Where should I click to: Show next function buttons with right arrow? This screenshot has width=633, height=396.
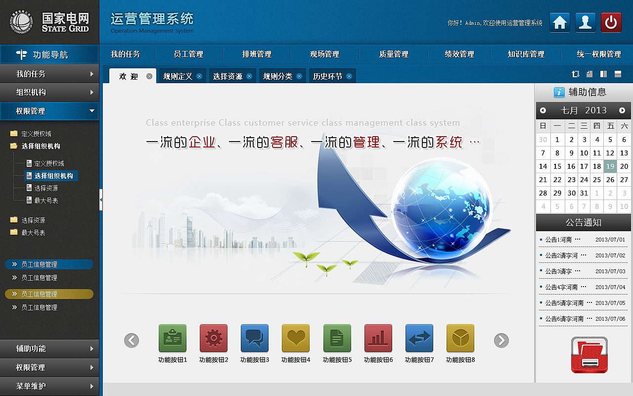pos(501,341)
